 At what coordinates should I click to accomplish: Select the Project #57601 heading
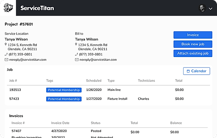pos(19,24)
